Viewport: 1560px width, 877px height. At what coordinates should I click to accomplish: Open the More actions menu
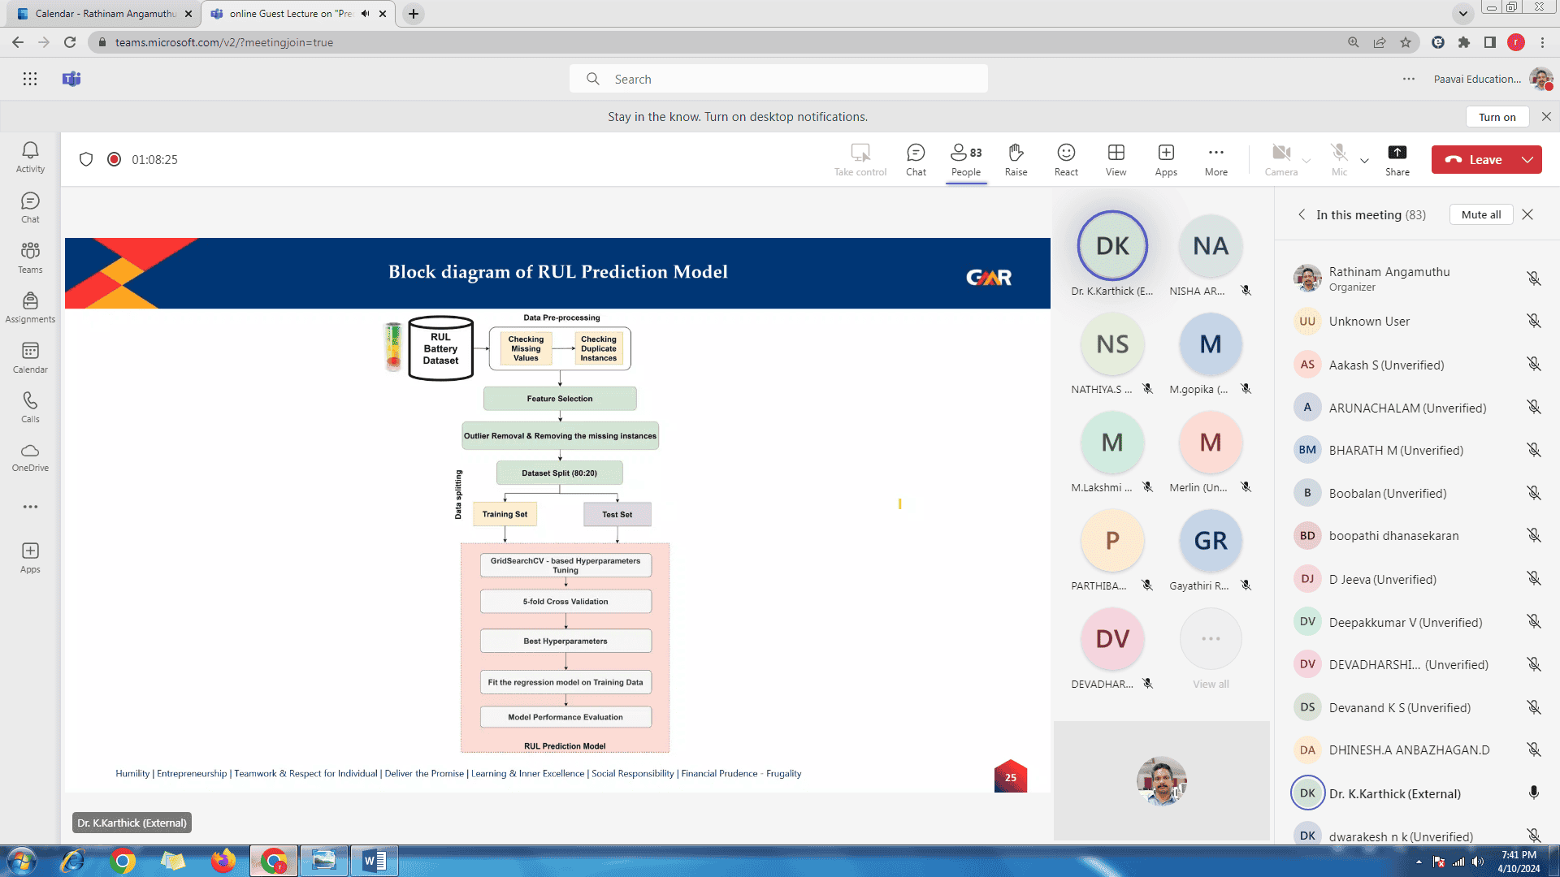[x=1215, y=159]
